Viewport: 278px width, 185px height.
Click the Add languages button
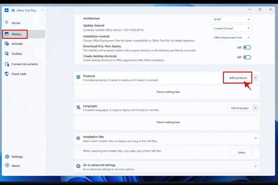pyautogui.click(x=240, y=108)
